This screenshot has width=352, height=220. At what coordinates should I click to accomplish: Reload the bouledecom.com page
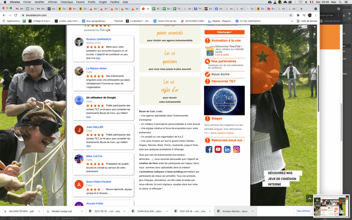coord(16,15)
